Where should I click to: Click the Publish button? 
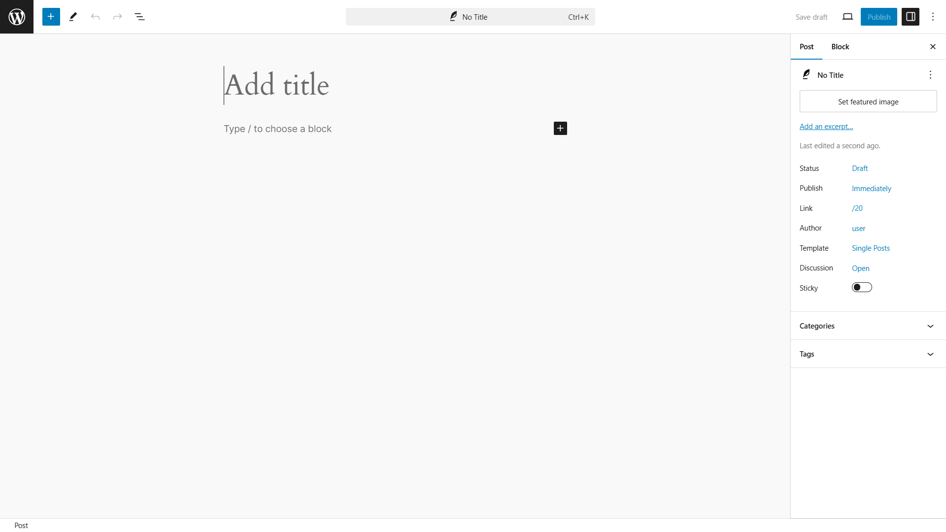tap(878, 17)
